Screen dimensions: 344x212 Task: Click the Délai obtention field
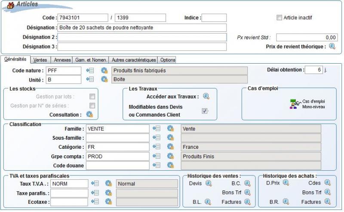click(x=313, y=70)
